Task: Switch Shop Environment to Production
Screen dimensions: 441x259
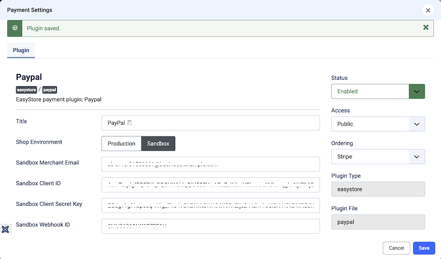Action: [x=121, y=144]
